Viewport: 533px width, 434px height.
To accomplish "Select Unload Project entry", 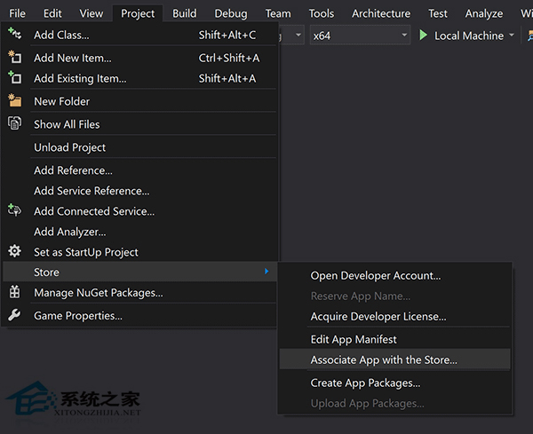I will tap(139, 147).
